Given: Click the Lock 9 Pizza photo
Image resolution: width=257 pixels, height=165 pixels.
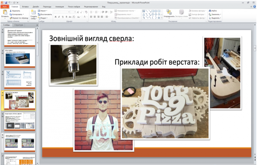Looking at the screenshot, I should tap(165, 103).
